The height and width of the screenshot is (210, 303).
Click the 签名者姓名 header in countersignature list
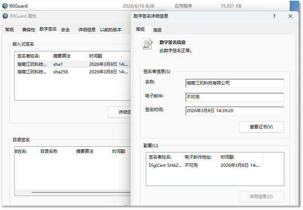click(164, 157)
